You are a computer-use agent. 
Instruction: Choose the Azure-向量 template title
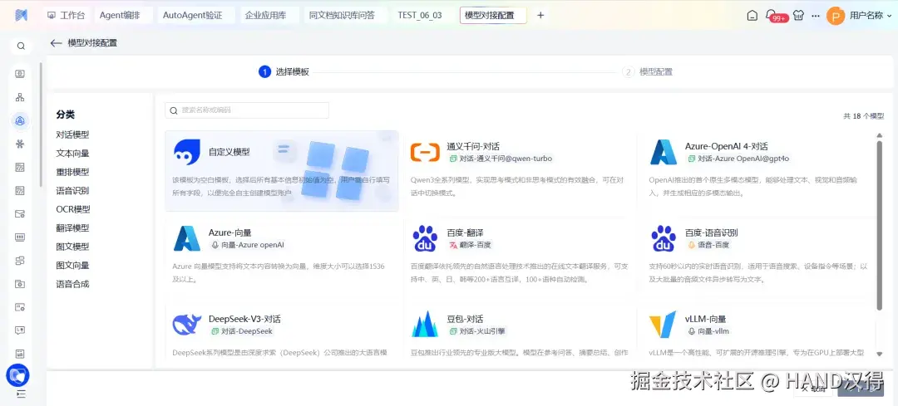click(x=230, y=232)
